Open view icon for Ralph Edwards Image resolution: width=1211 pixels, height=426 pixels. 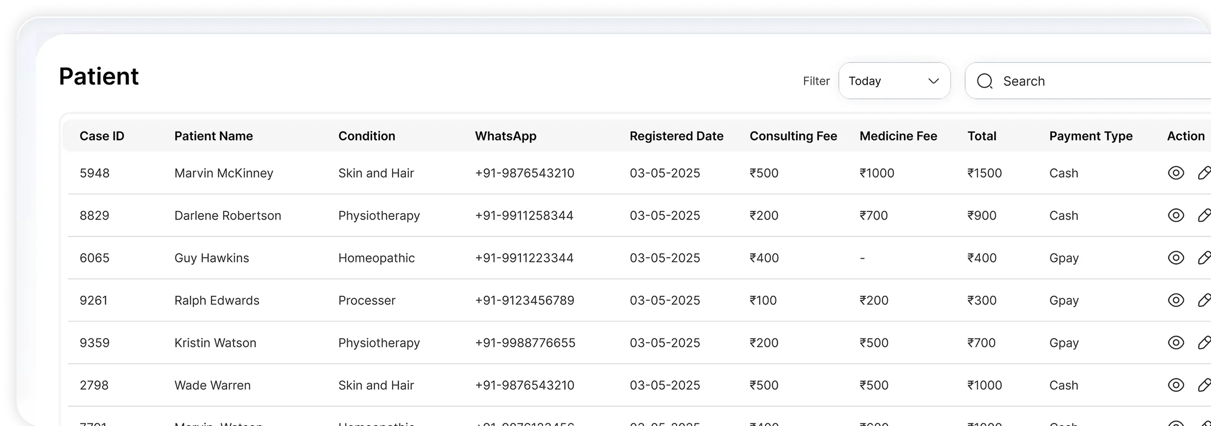click(x=1176, y=300)
